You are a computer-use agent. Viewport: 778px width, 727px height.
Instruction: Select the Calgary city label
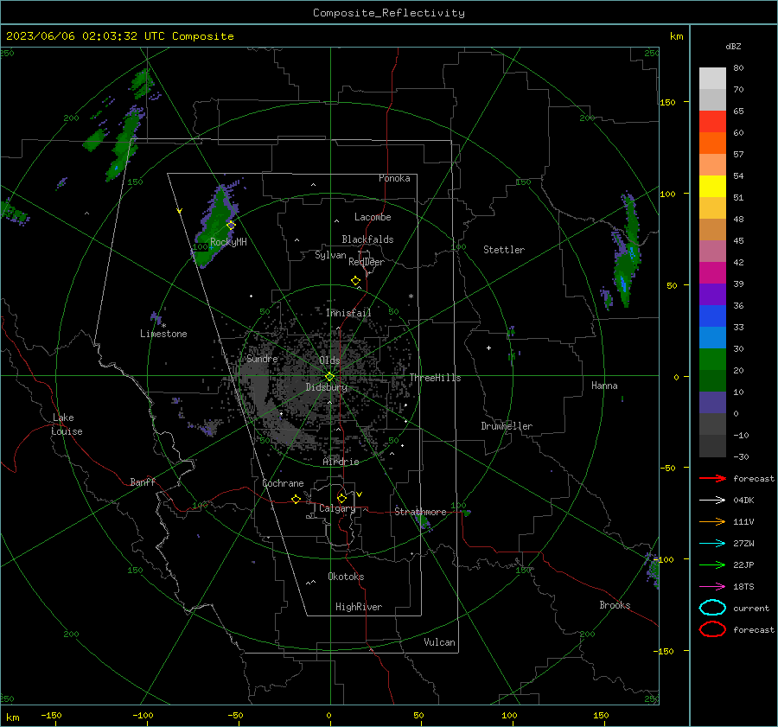click(337, 508)
